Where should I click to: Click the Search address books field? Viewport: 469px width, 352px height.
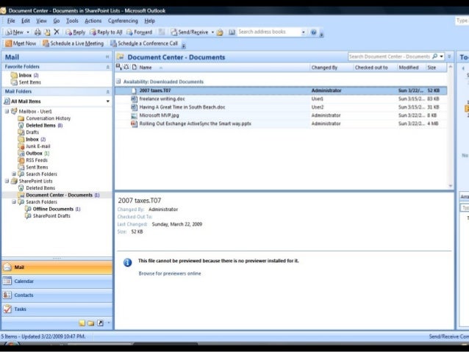coord(268,32)
